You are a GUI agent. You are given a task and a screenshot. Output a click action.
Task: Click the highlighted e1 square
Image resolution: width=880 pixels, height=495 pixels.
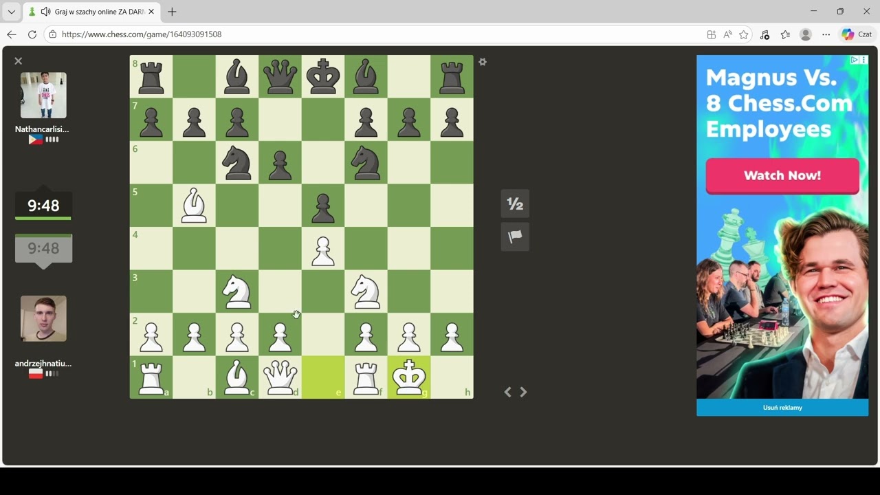[323, 377]
